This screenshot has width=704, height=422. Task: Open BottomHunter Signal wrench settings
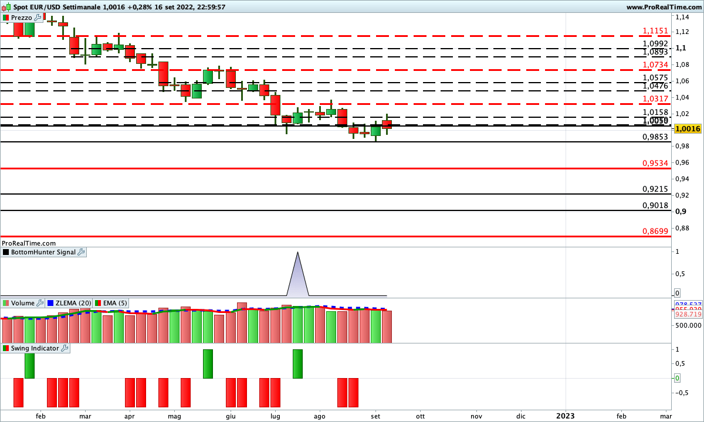click(81, 252)
